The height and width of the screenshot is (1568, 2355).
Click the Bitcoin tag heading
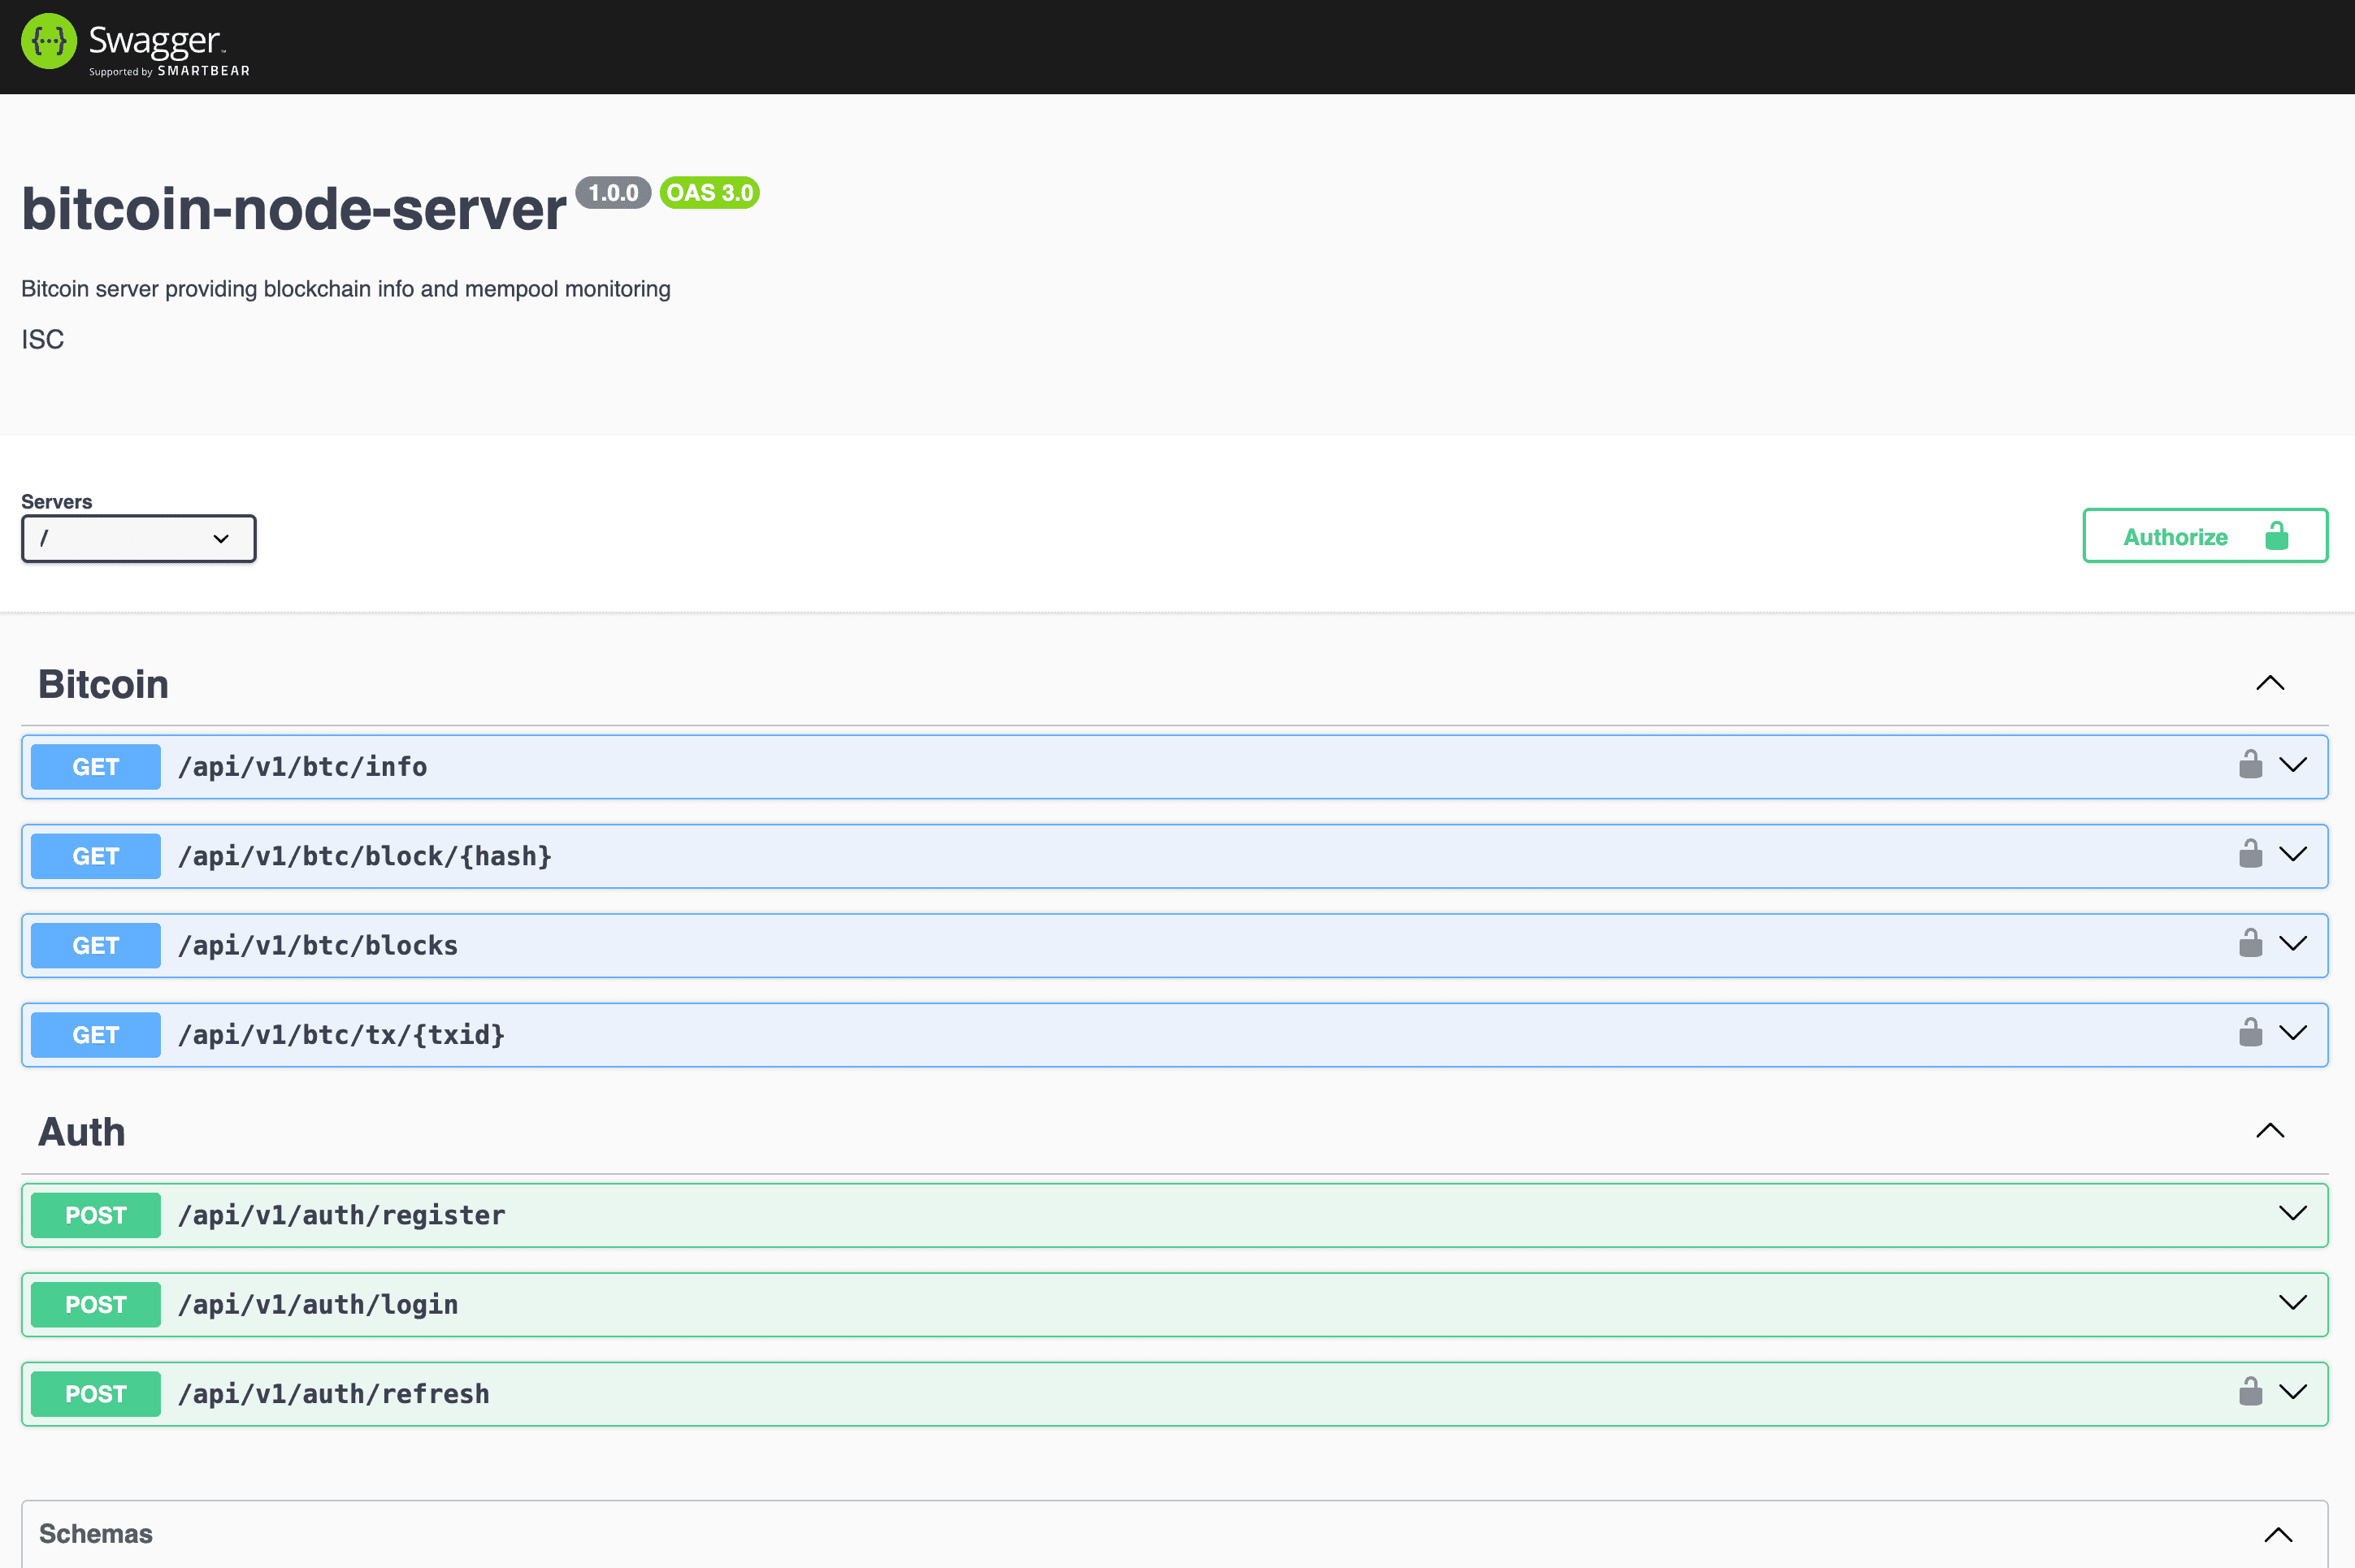(x=103, y=685)
